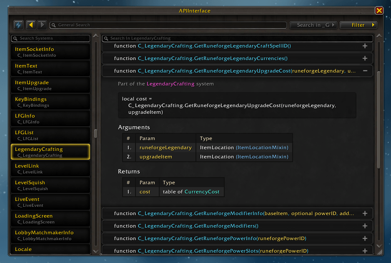Image resolution: width=391 pixels, height=263 pixels.
Task: Open ItemLocationMixin link for runeforgeLegendary
Action: (262, 148)
